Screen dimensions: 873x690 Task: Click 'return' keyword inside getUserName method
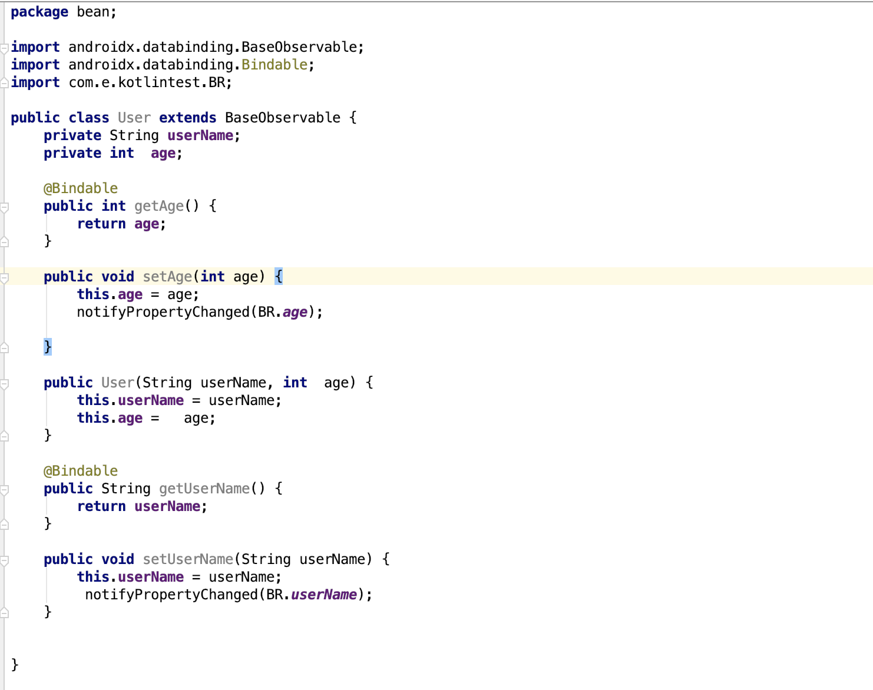pos(101,506)
